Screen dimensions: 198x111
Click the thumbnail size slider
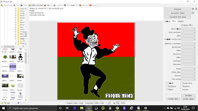click(x=18, y=103)
